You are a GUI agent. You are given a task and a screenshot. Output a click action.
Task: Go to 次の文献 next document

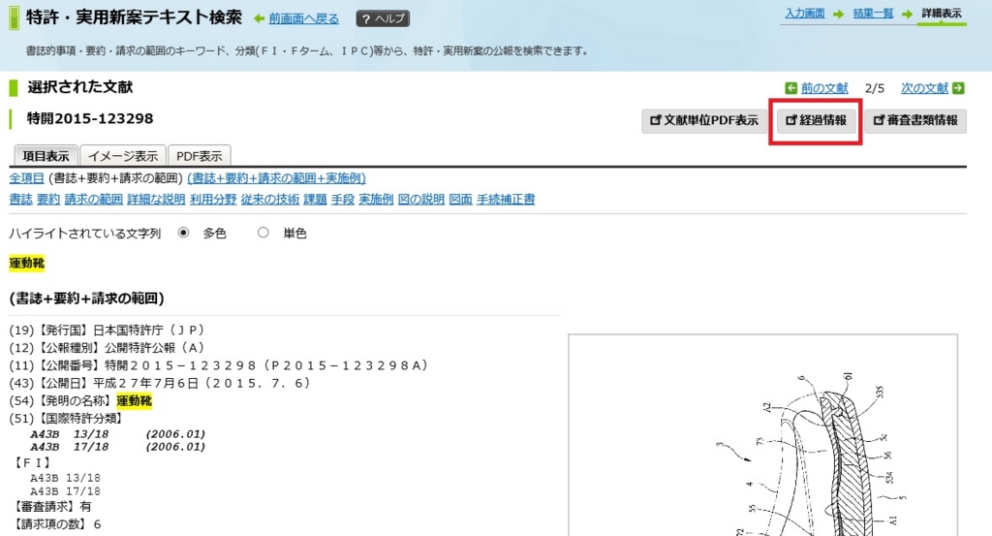(924, 88)
